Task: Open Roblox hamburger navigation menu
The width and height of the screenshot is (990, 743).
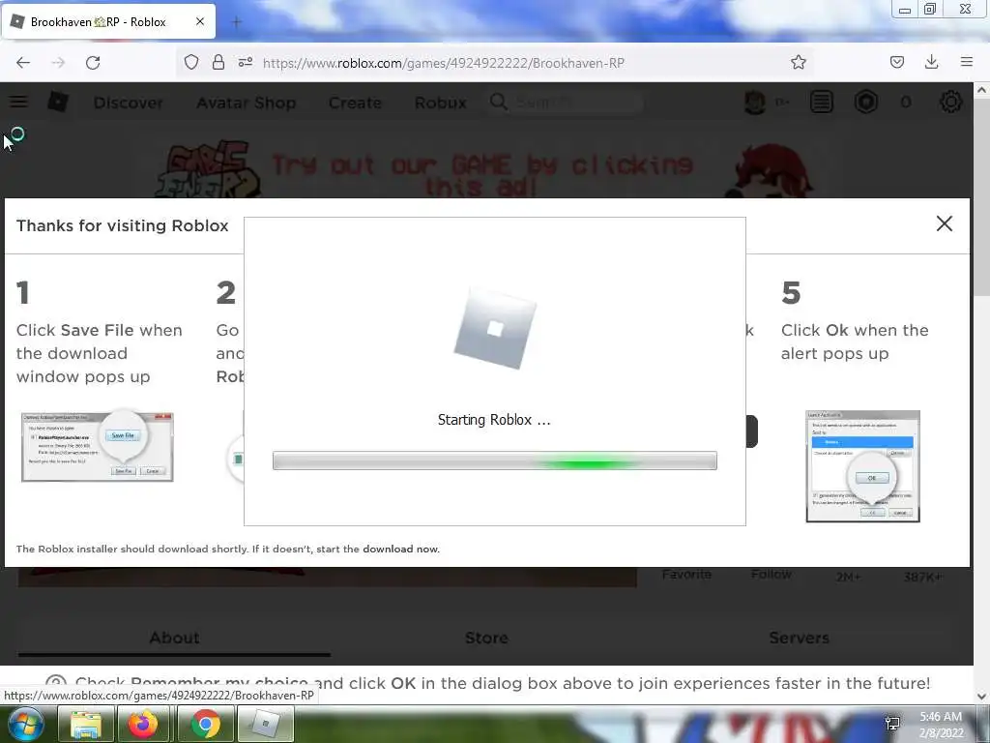Action: [x=18, y=101]
